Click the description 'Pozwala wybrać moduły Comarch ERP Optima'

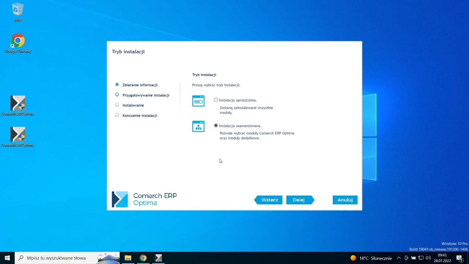click(x=257, y=133)
